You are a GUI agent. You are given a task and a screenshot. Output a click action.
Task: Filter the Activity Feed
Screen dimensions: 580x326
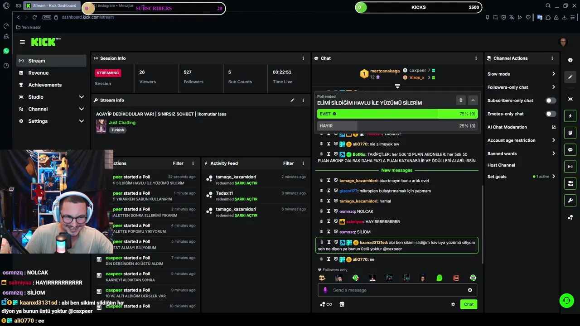point(288,163)
